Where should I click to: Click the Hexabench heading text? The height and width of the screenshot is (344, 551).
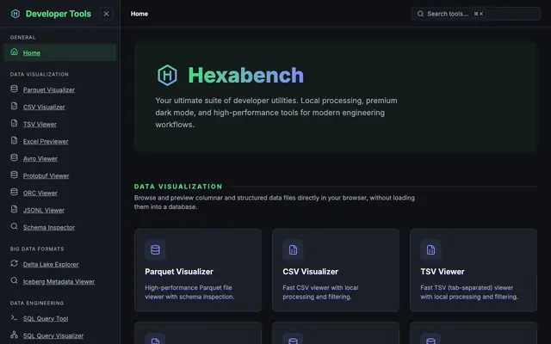tap(245, 75)
